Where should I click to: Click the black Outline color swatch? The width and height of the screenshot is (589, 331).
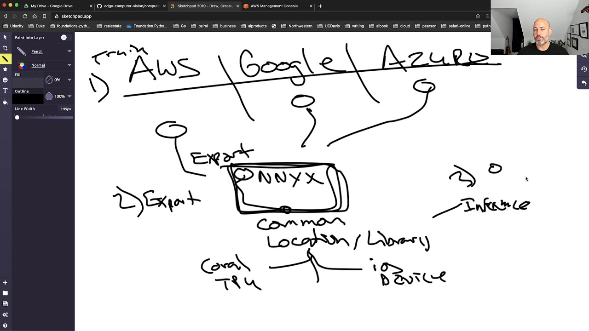point(28,99)
